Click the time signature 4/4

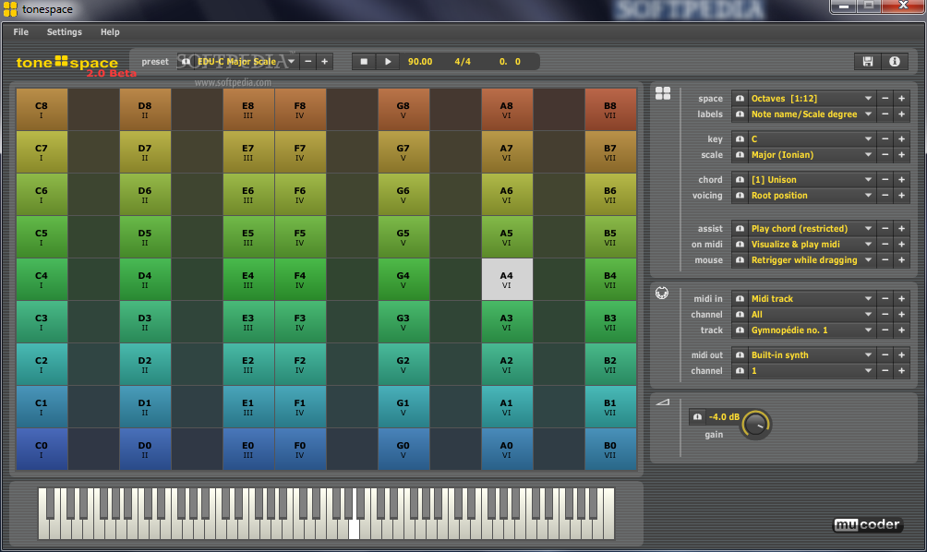click(x=463, y=62)
